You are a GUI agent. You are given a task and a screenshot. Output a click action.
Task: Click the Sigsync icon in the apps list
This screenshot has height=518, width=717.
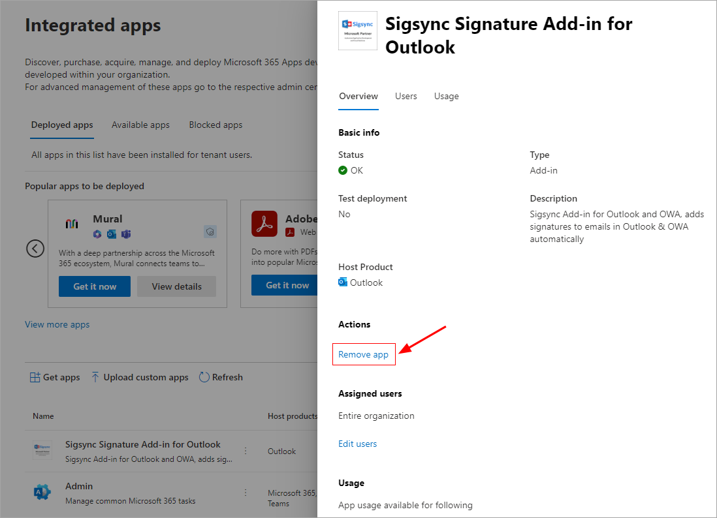coord(42,451)
